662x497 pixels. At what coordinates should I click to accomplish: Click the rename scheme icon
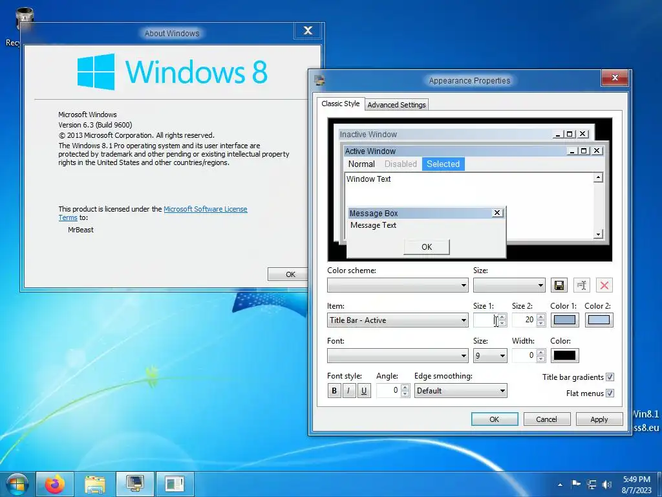click(x=582, y=285)
